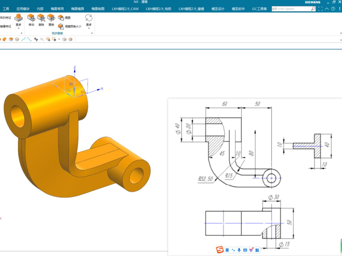Open the Sogou soft keyboard icon
This screenshot has height=256, width=342.
tap(245, 250)
